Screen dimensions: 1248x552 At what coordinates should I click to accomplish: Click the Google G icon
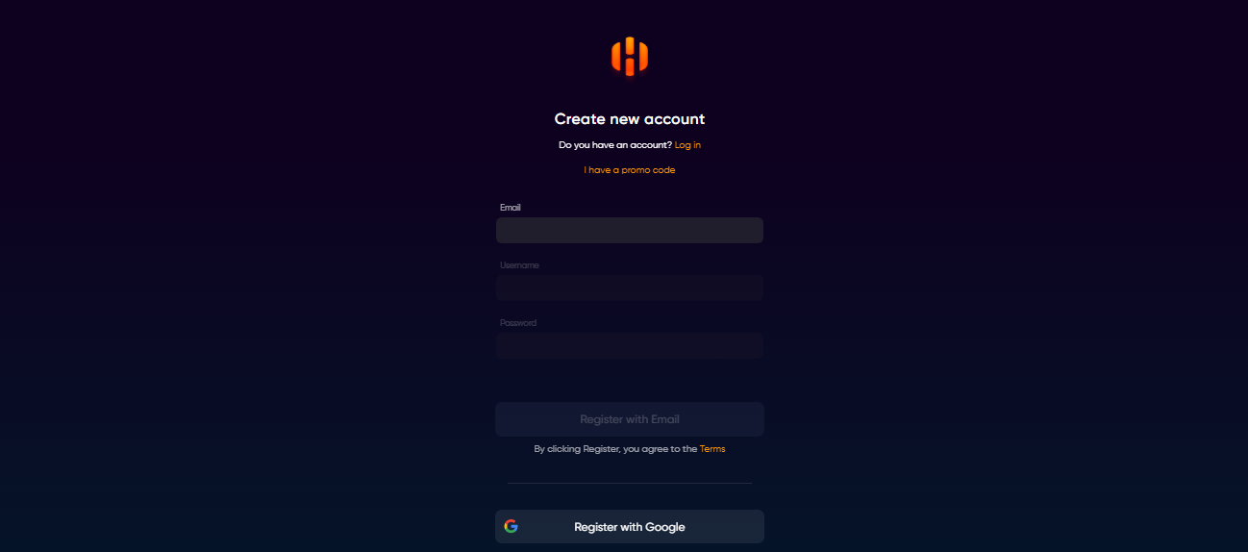511,526
